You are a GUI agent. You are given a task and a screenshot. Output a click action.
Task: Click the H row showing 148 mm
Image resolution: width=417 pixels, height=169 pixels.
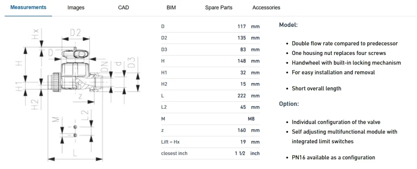(211, 61)
